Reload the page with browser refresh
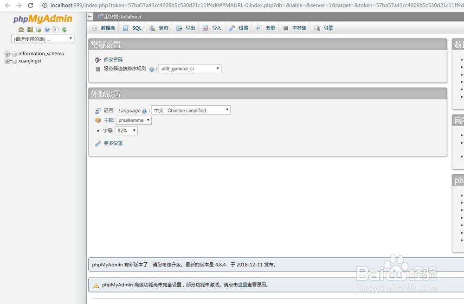This screenshot has width=464, height=304. tap(30, 5)
